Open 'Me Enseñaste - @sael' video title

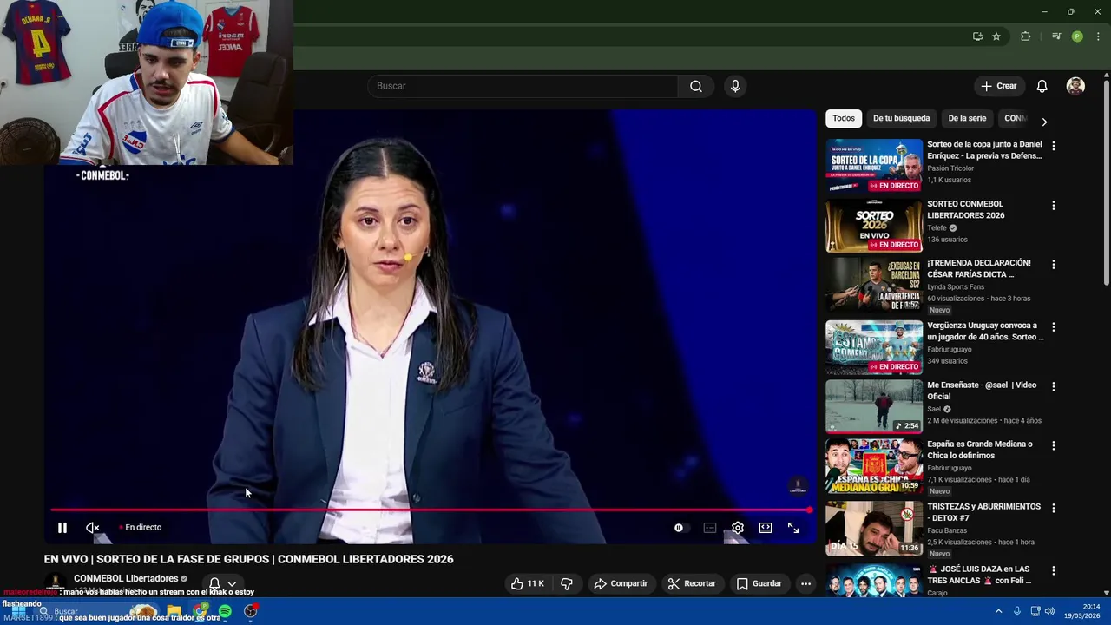coord(982,391)
